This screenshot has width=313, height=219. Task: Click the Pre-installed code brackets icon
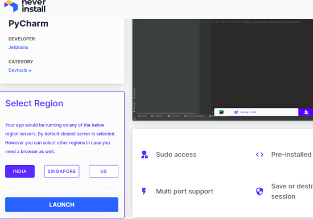(x=260, y=155)
